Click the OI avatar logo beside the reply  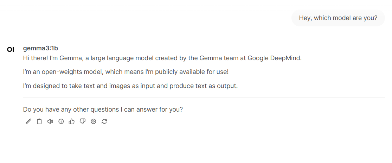(x=11, y=50)
